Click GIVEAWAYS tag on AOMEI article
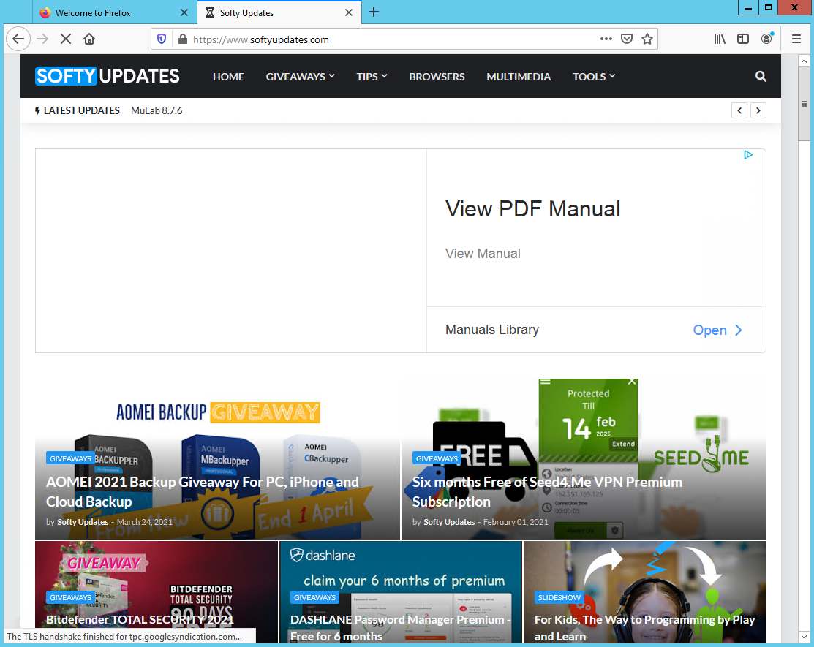This screenshot has height=647, width=814. [x=70, y=458]
